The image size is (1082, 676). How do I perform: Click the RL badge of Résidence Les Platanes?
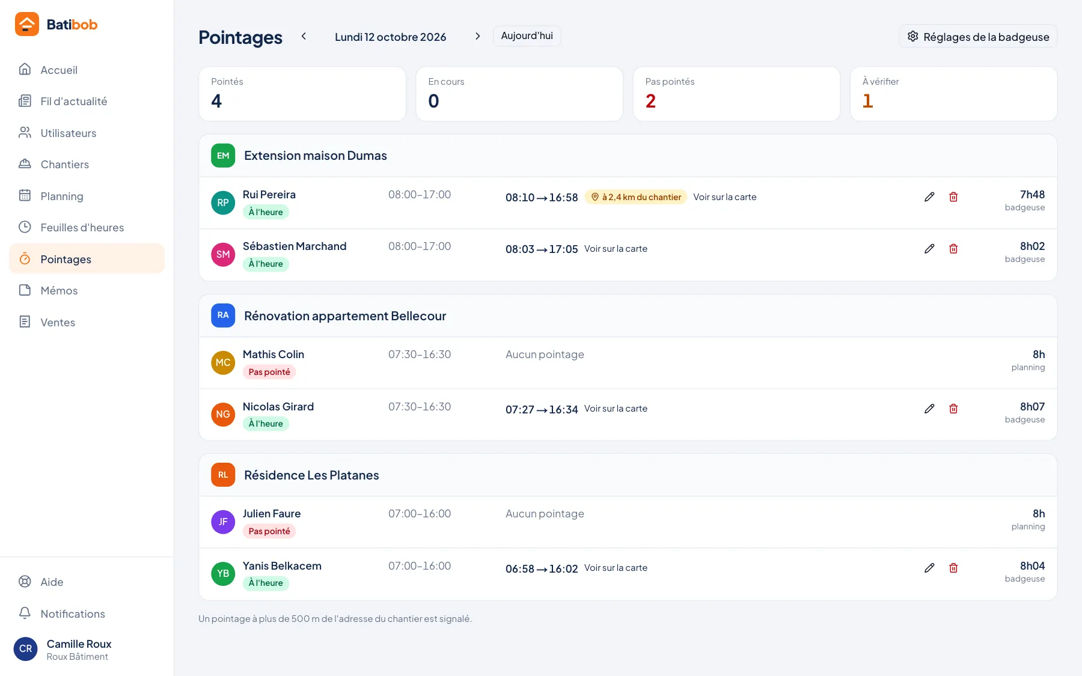coord(223,475)
